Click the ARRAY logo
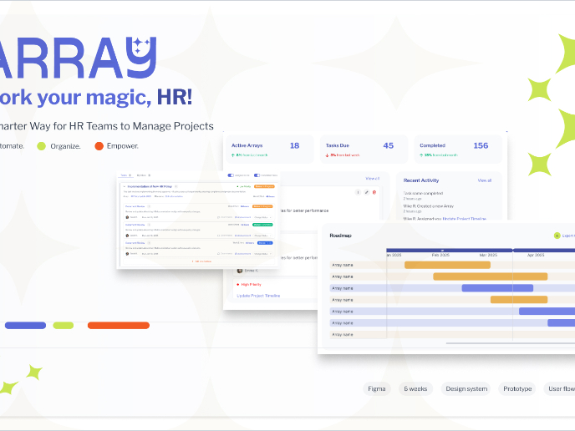575x431 pixels. coord(78,58)
